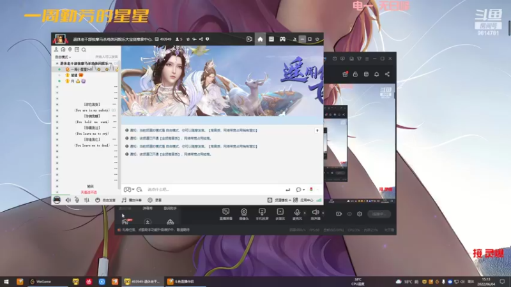Open the free mode dropdown

pos(63,57)
